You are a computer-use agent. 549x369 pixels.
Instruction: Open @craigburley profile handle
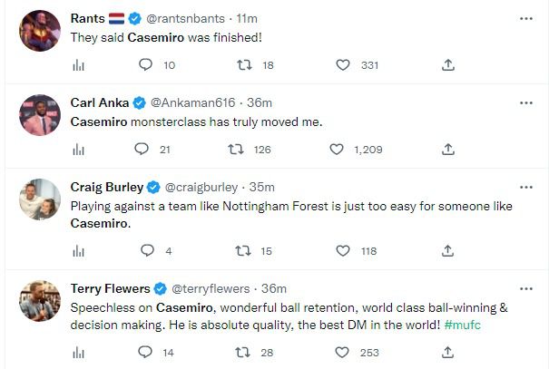(201, 187)
